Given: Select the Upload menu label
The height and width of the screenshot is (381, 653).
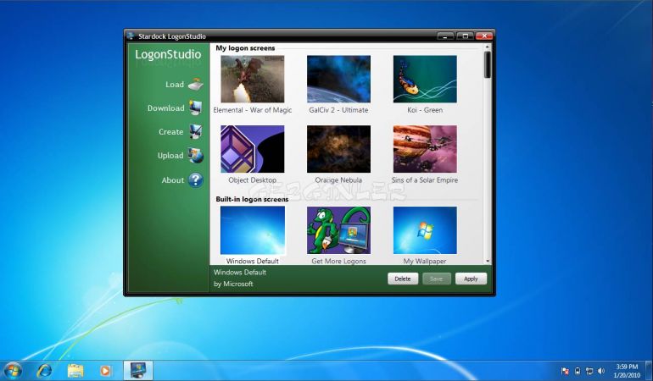Looking at the screenshot, I should [x=170, y=156].
